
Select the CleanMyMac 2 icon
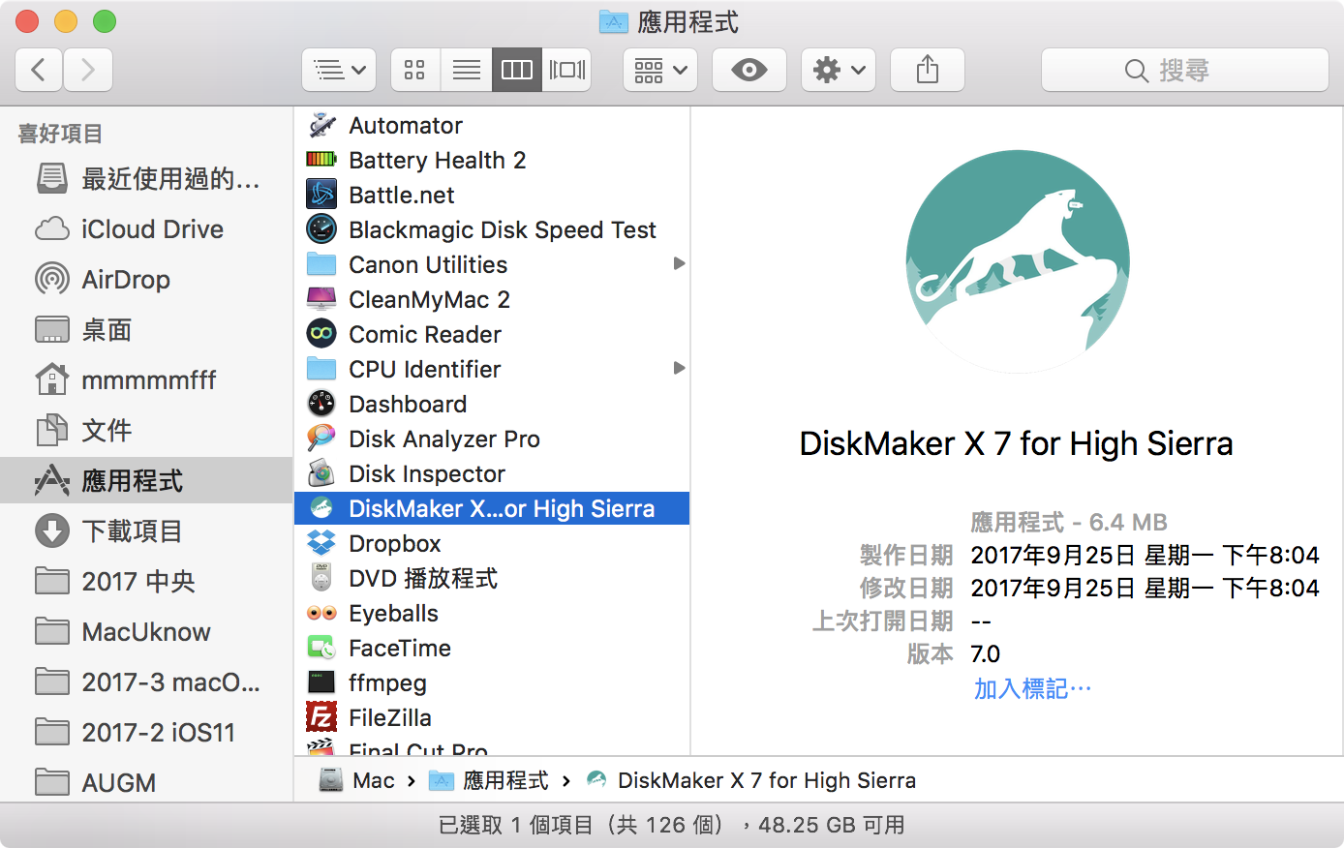click(321, 299)
